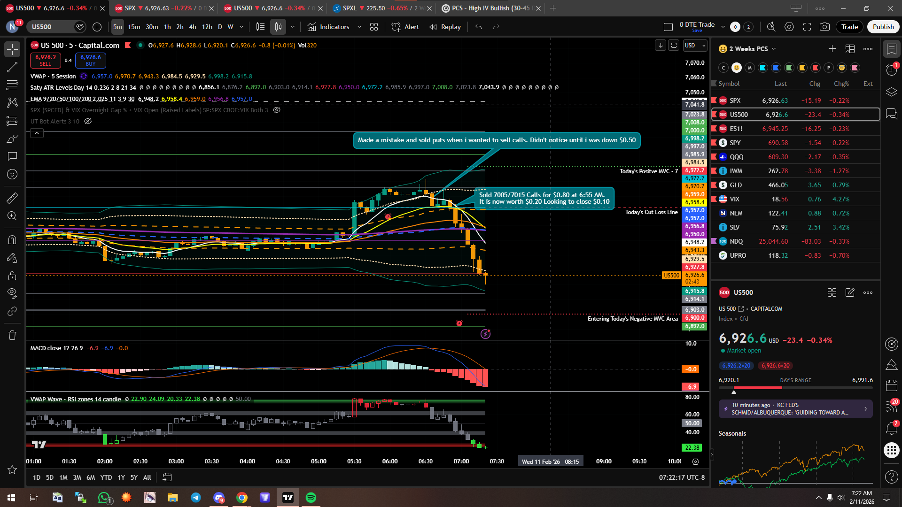Take a chart snapshot with camera icon

tap(824, 27)
